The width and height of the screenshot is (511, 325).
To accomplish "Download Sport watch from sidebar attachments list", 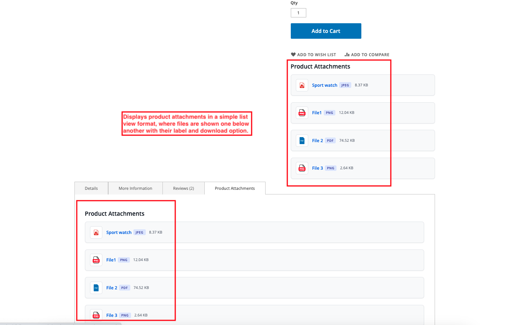I will pos(325,85).
